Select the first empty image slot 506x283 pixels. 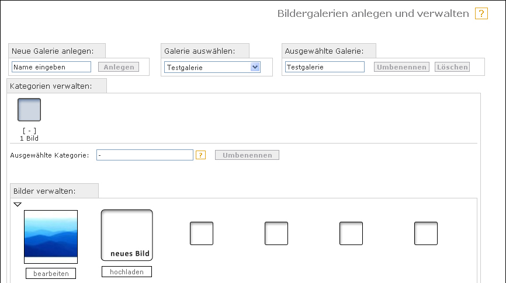[202, 233]
